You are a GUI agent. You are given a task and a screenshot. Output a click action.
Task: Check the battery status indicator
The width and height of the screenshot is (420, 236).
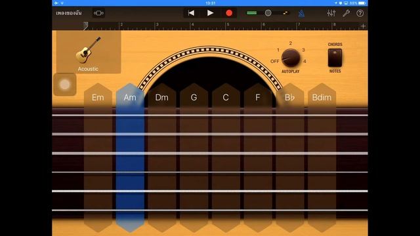pyautogui.click(x=362, y=3)
